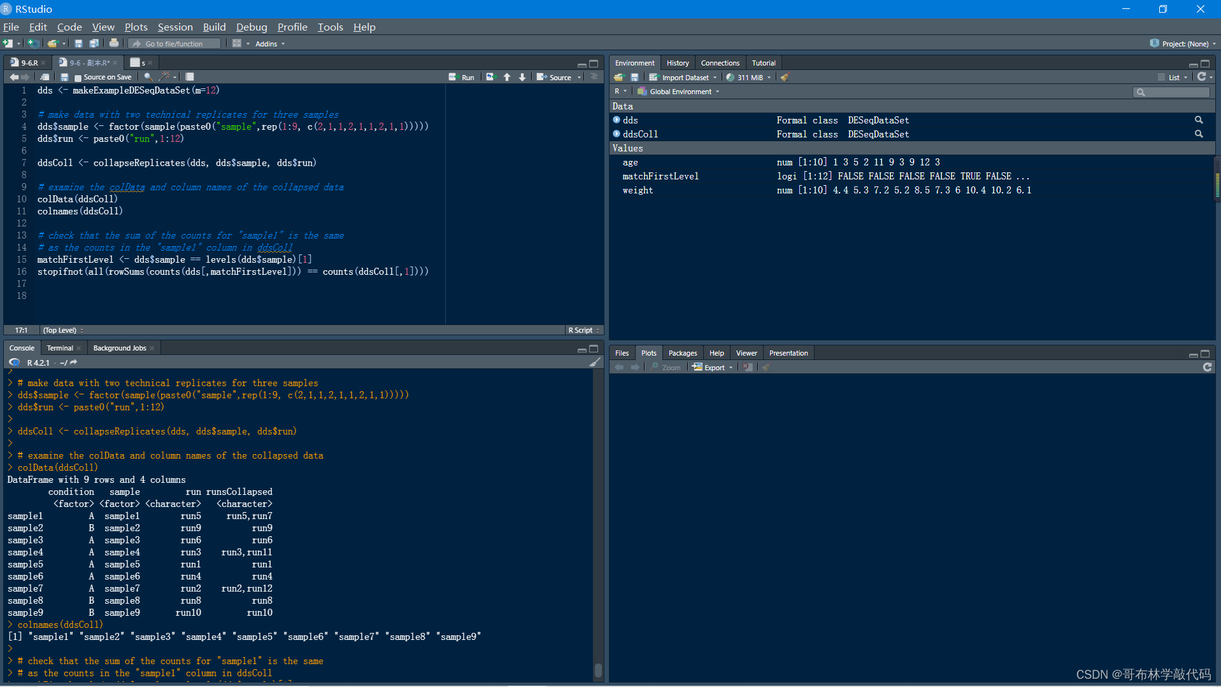
Task: Clear console with broom icon
Action: (595, 363)
